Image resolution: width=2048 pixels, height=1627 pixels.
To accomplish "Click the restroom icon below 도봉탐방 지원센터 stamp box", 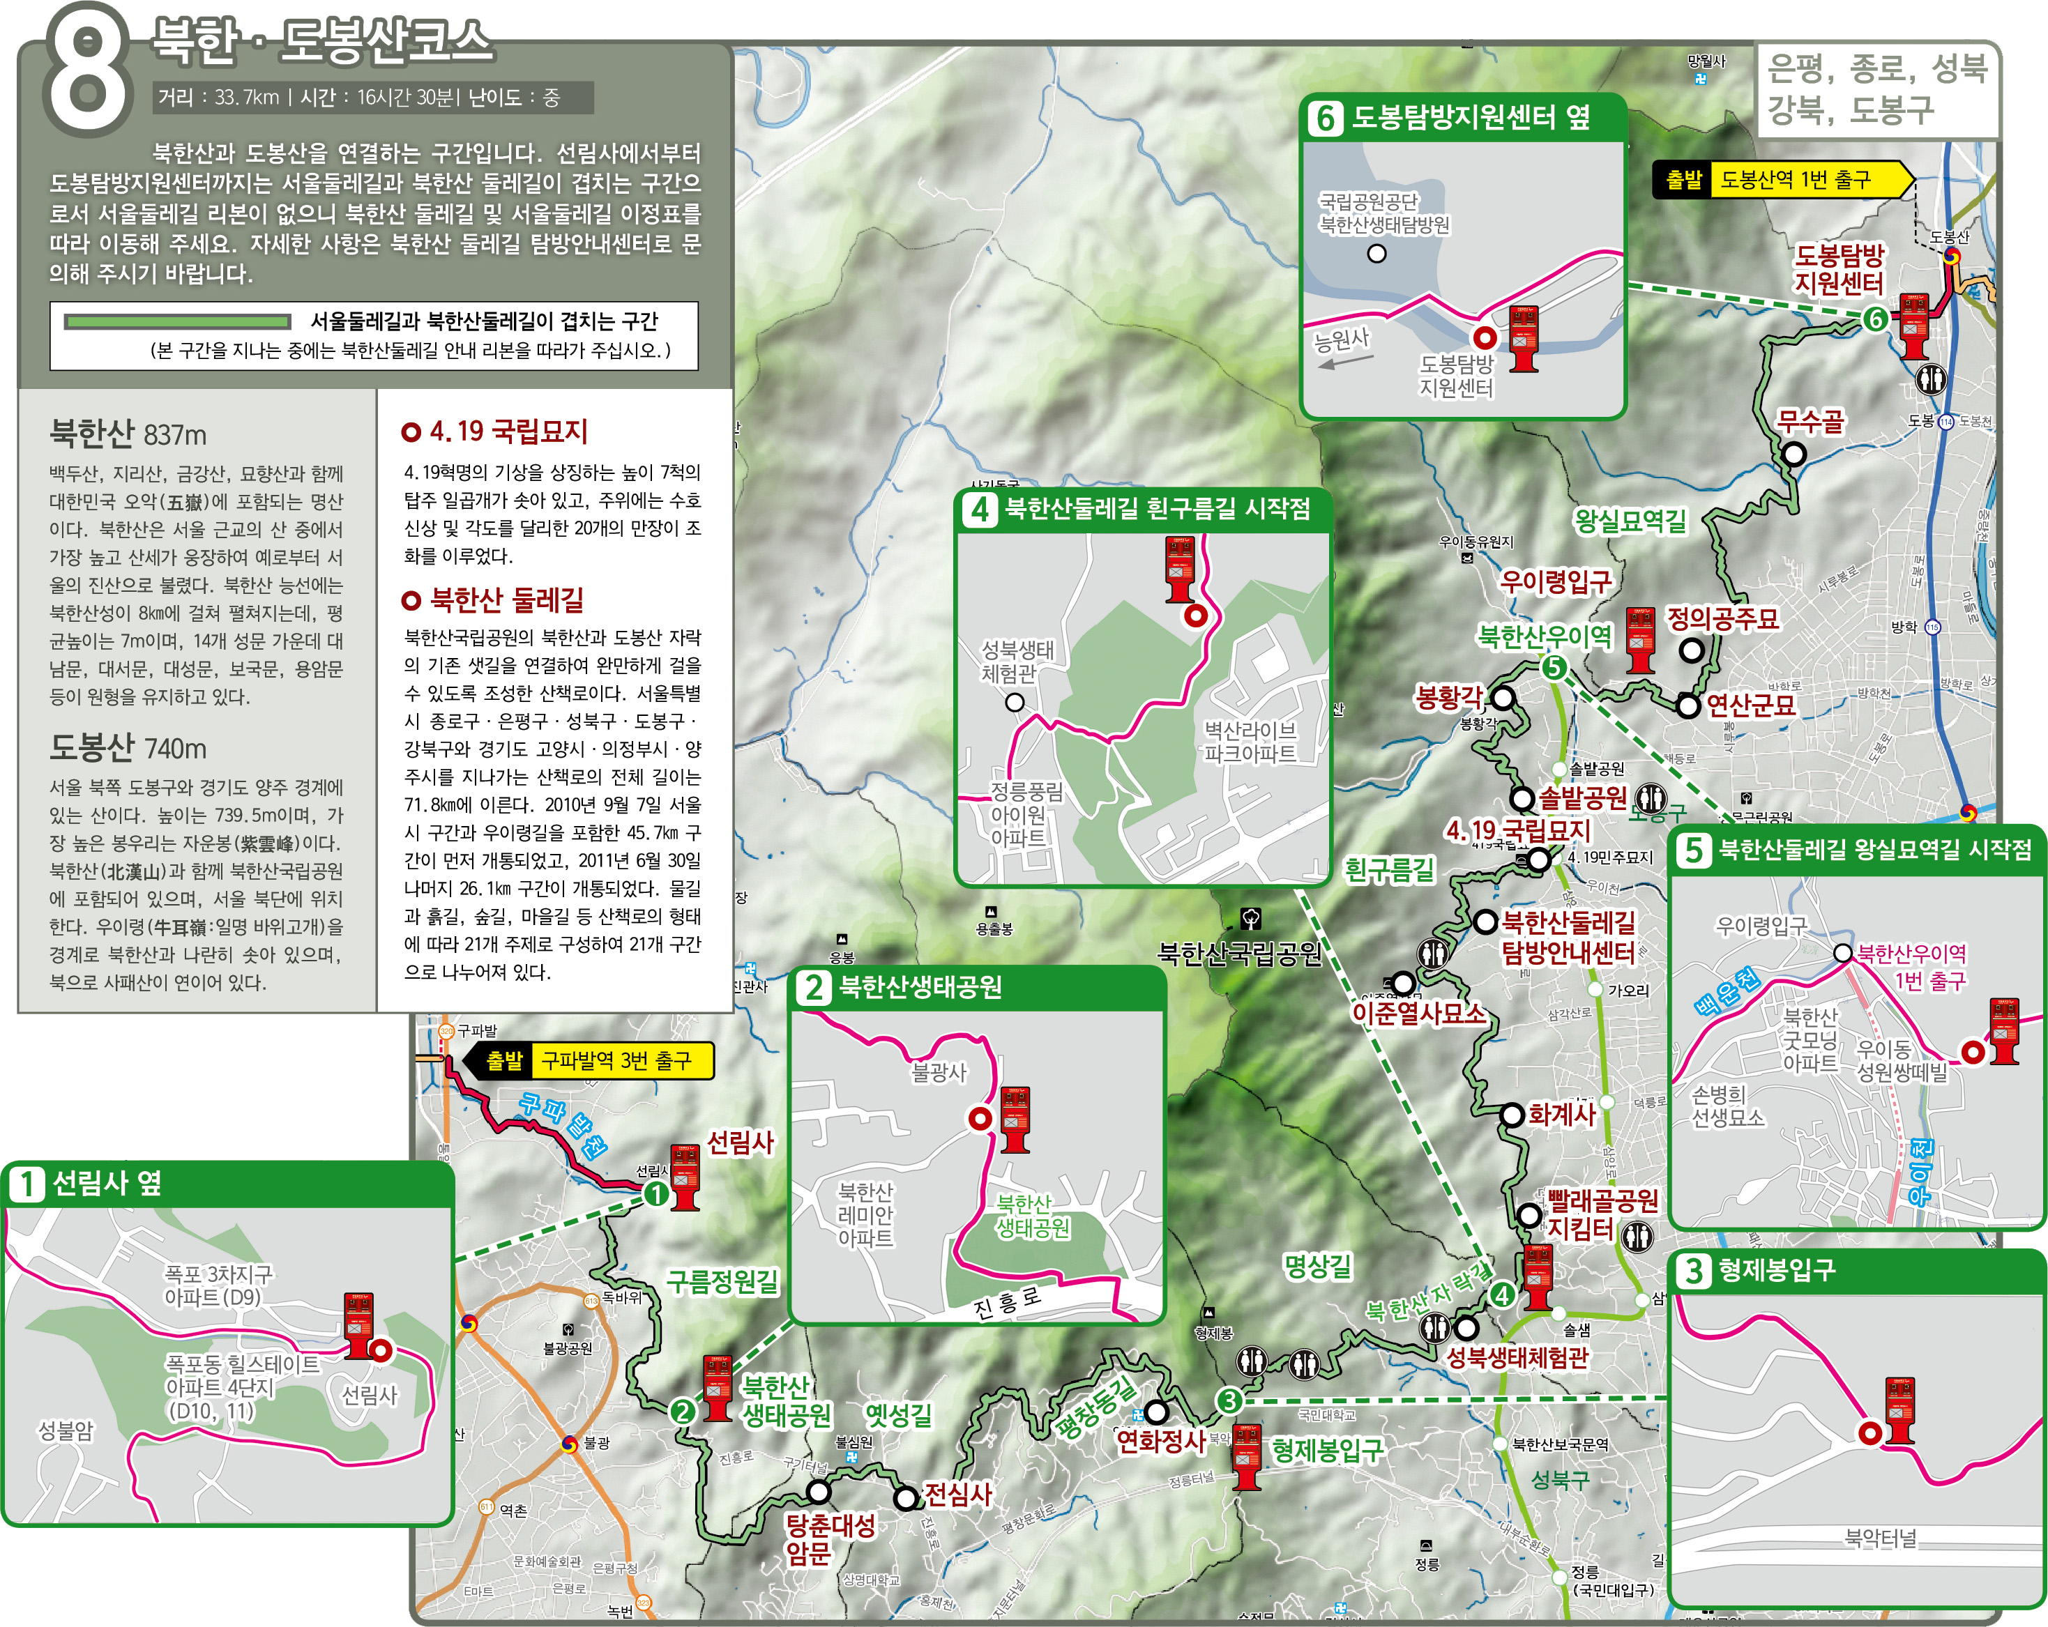I will point(1930,380).
